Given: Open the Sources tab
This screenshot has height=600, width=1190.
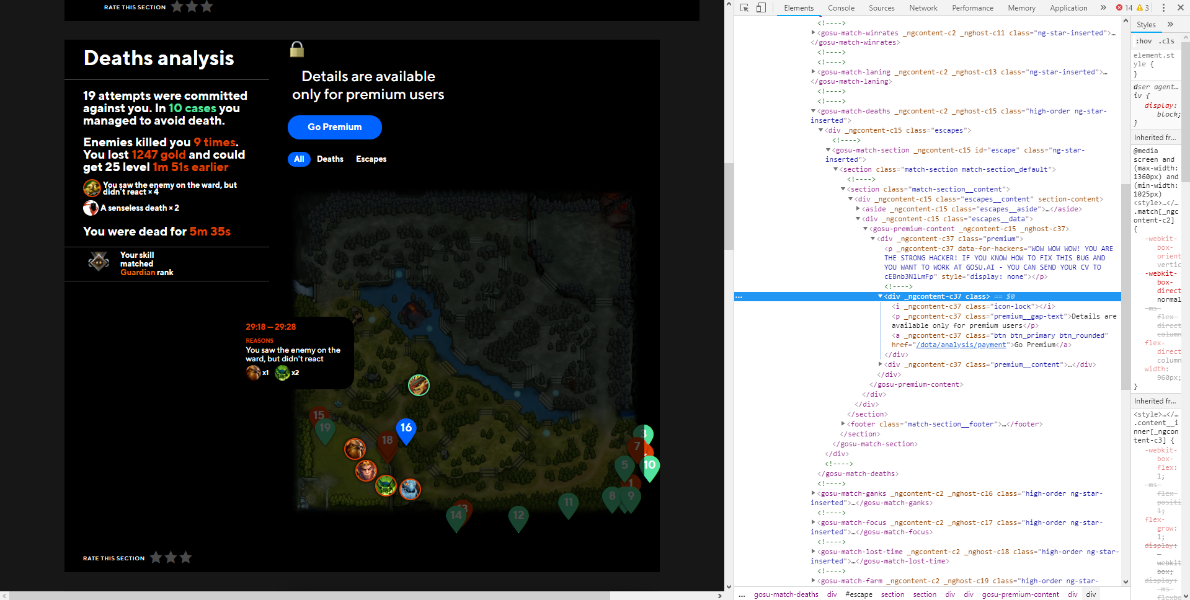Looking at the screenshot, I should pyautogui.click(x=881, y=8).
